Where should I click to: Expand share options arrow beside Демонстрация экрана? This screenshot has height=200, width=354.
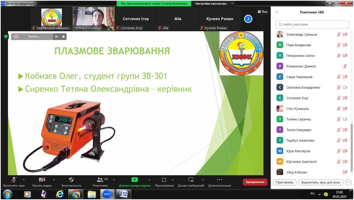pyautogui.click(x=149, y=180)
